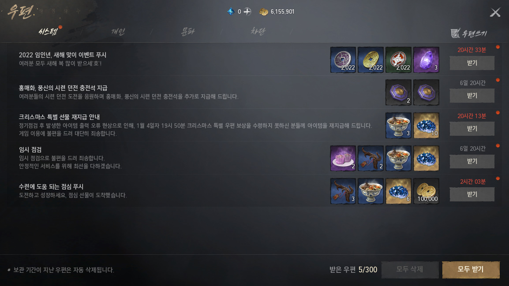Select the red-white emblem coin reward labeled 2,022
This screenshot has height=286, width=509.
398,59
